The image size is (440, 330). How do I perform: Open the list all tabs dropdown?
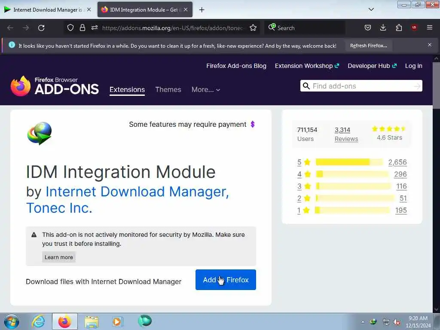coord(371,9)
